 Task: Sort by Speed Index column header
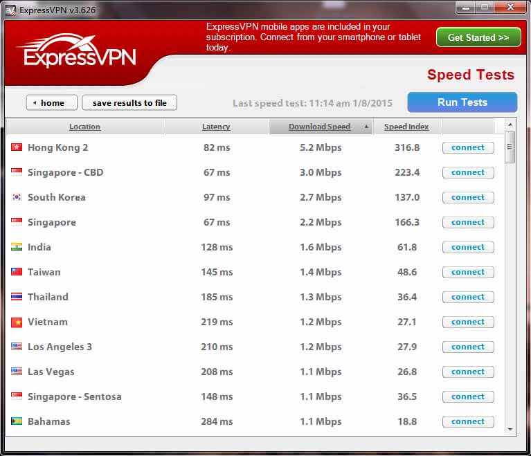[406, 127]
